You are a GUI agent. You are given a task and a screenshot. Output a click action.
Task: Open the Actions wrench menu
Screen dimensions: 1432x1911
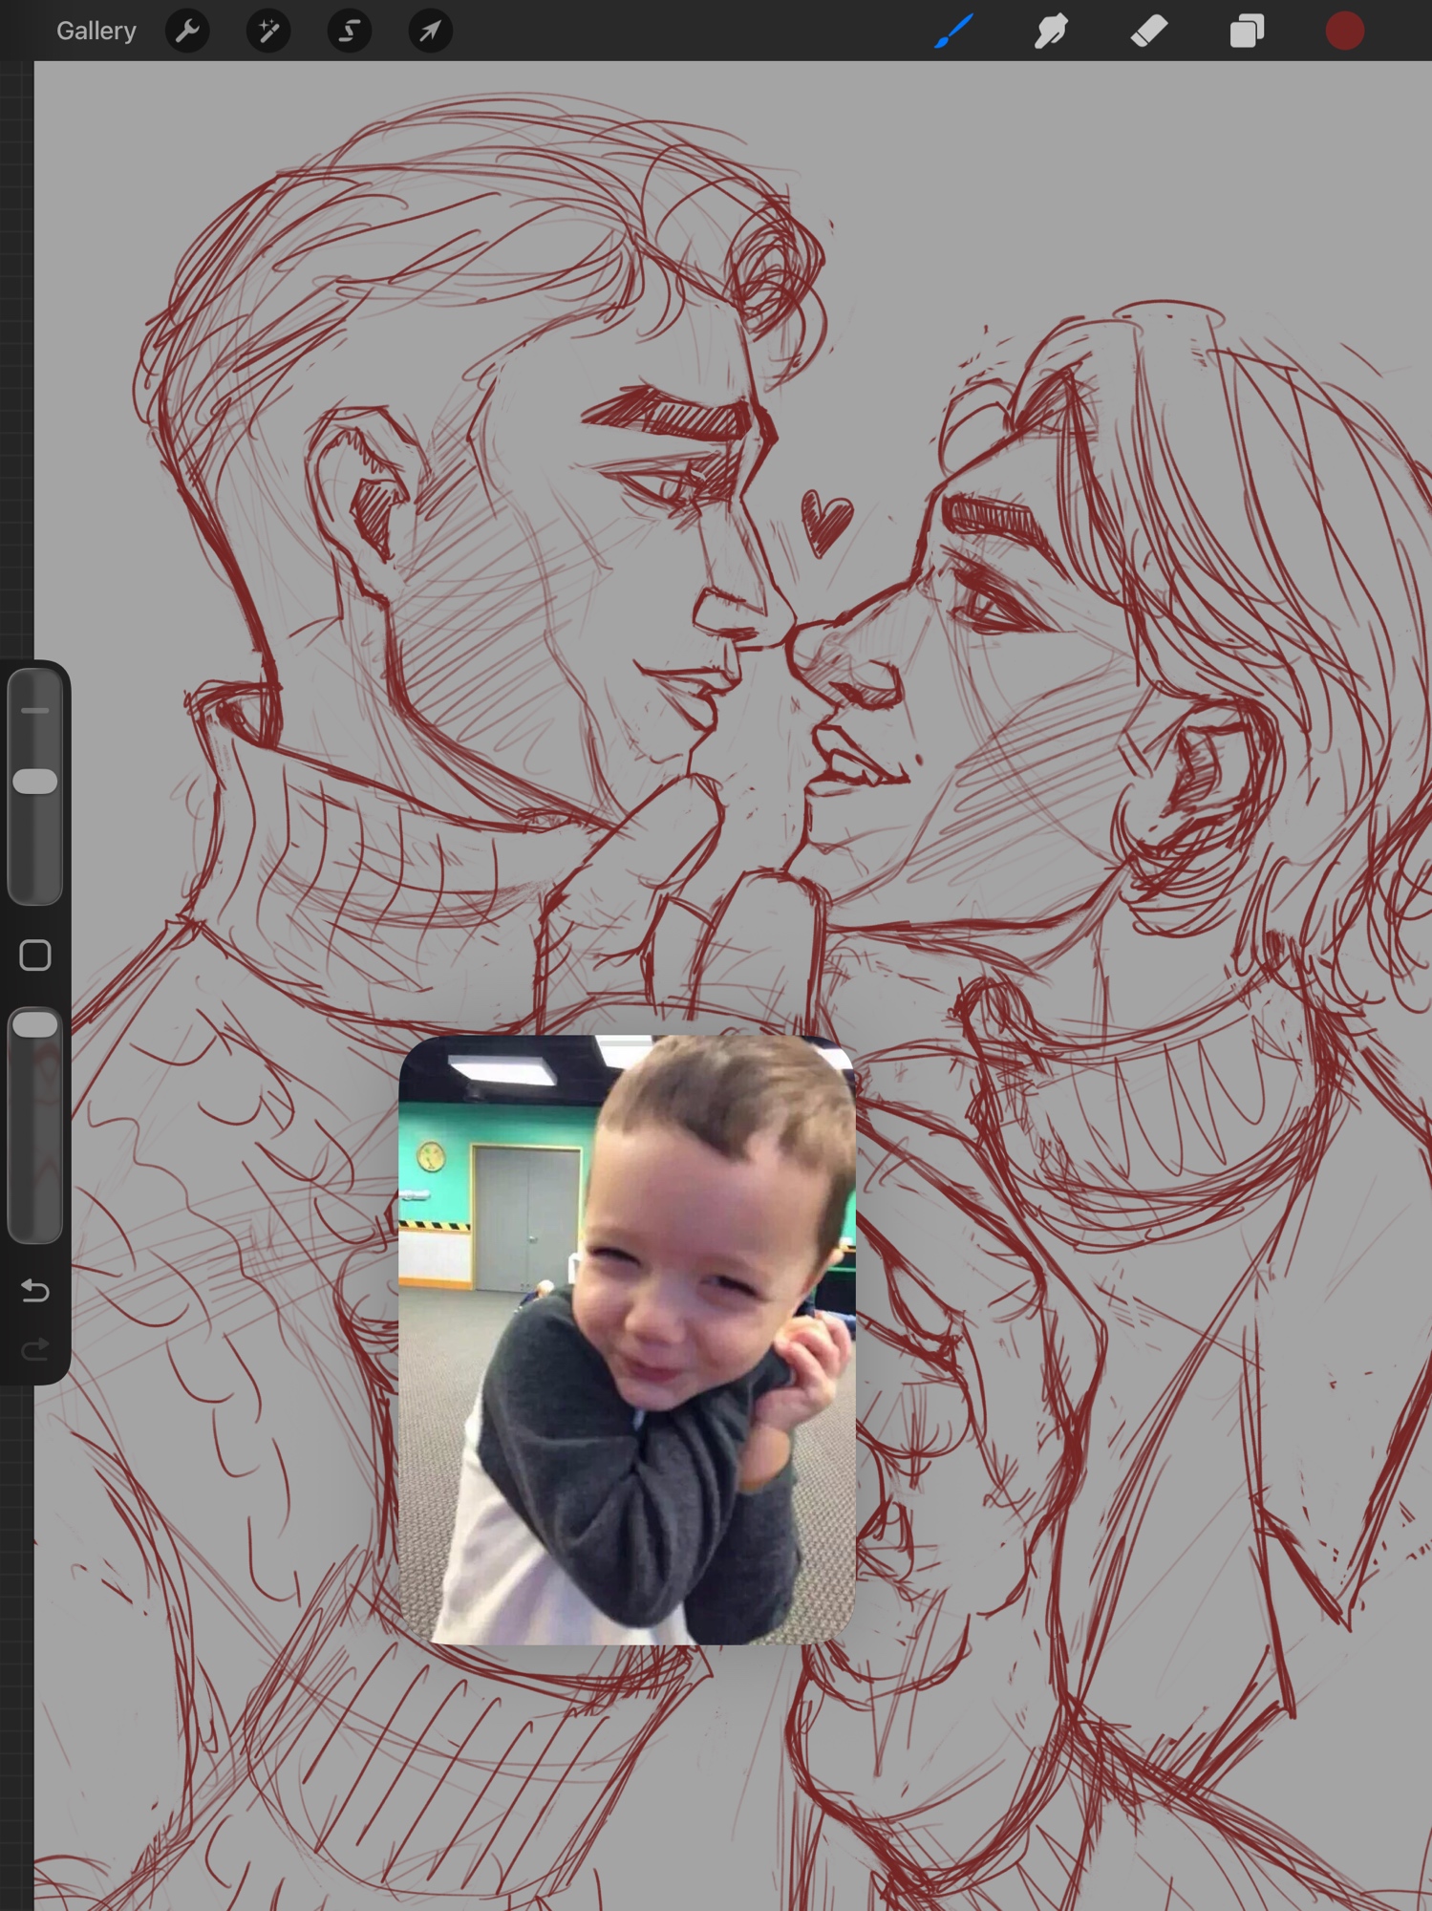[187, 31]
